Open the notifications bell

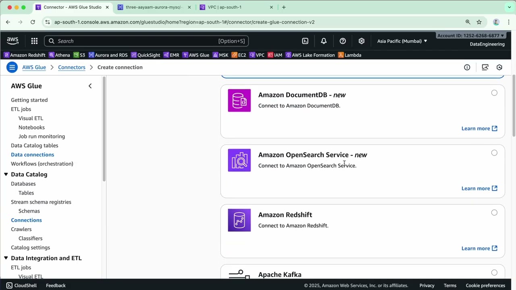(324, 41)
